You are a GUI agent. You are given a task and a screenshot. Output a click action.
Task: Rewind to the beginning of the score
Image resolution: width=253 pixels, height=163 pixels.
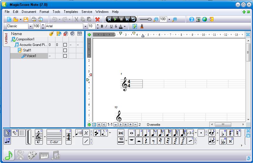pyautogui.click(x=109, y=19)
